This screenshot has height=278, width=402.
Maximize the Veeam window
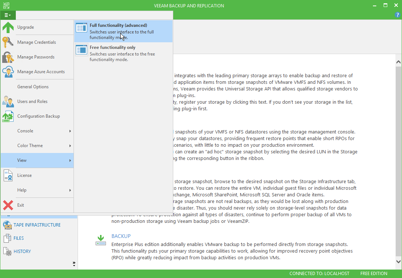(x=385, y=6)
